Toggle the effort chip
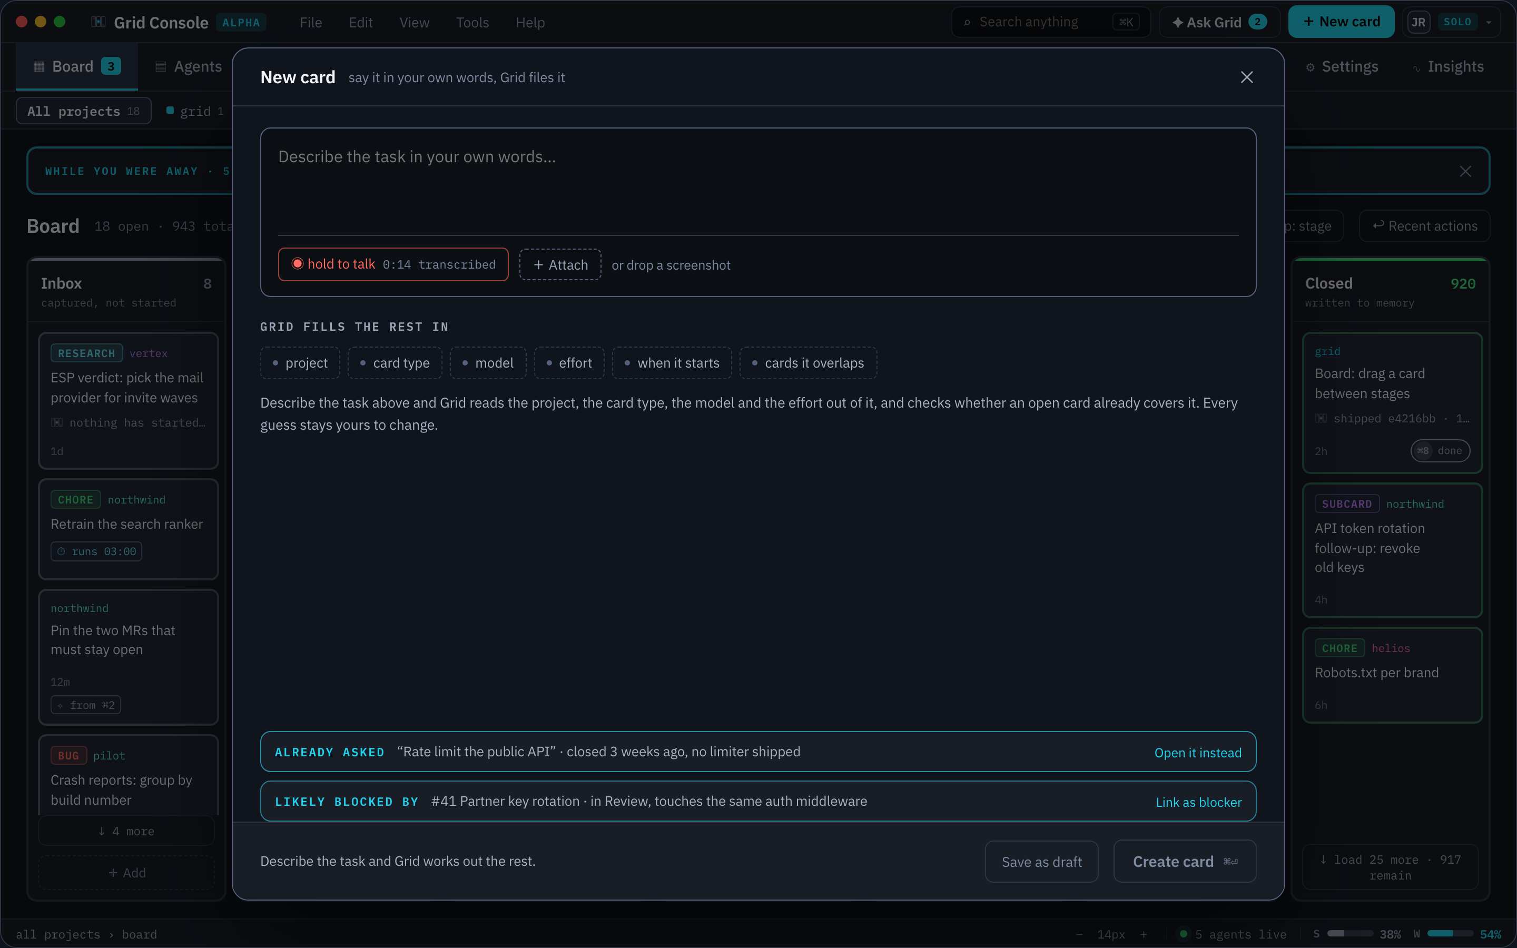 tap(569, 363)
